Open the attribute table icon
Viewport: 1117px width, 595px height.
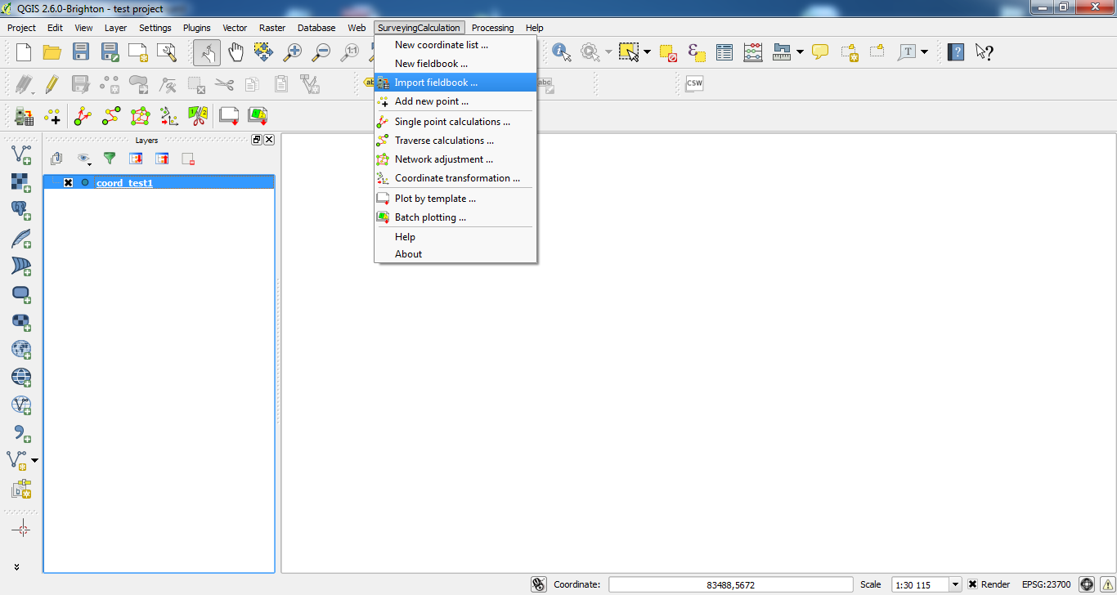(x=724, y=52)
